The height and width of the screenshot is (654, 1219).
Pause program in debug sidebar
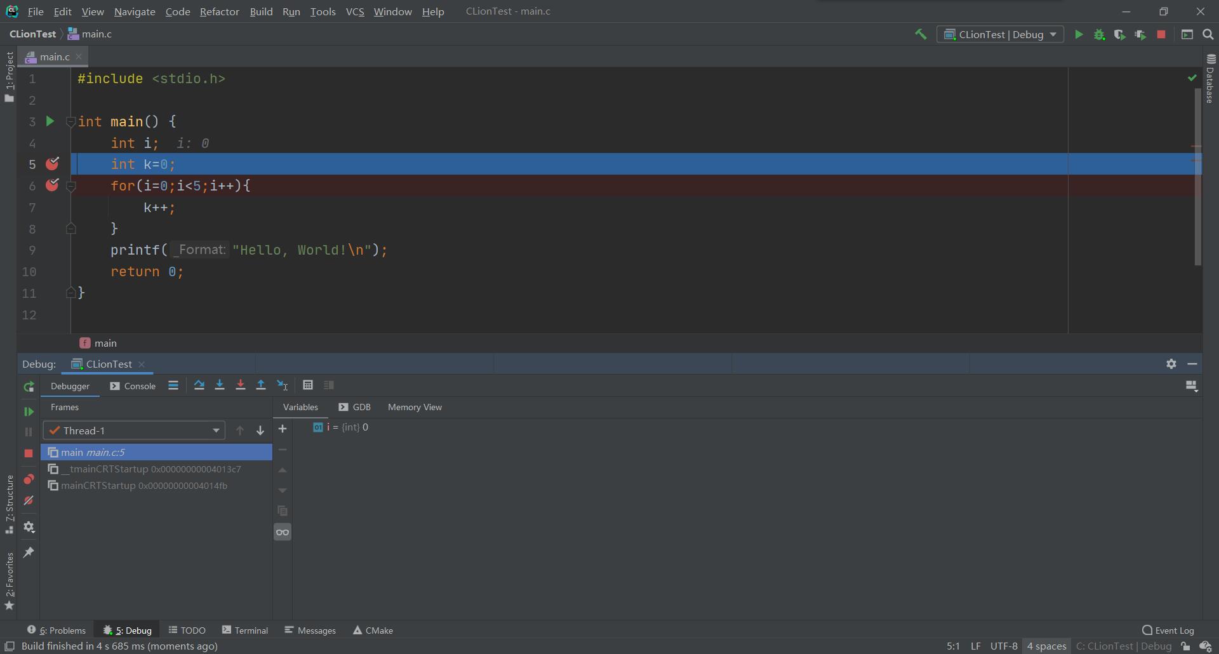[x=29, y=432]
